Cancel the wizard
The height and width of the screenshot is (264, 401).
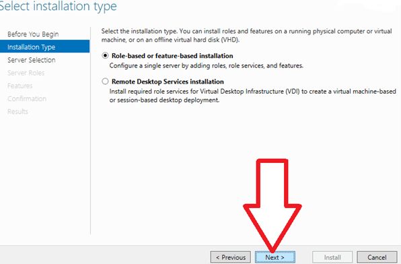pyautogui.click(x=377, y=257)
